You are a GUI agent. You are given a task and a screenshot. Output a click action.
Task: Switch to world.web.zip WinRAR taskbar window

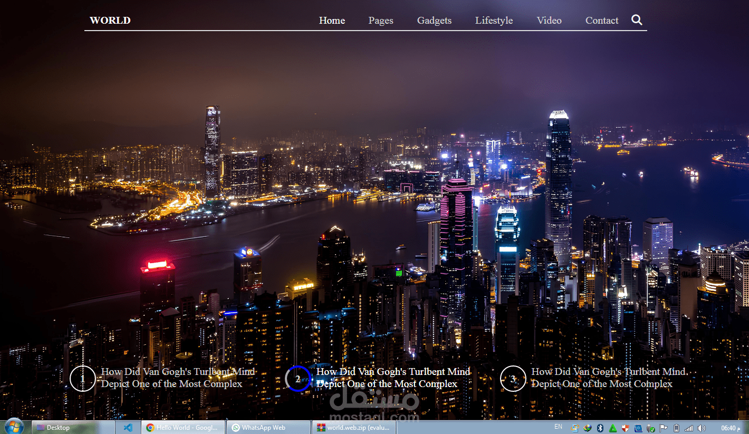click(x=353, y=427)
